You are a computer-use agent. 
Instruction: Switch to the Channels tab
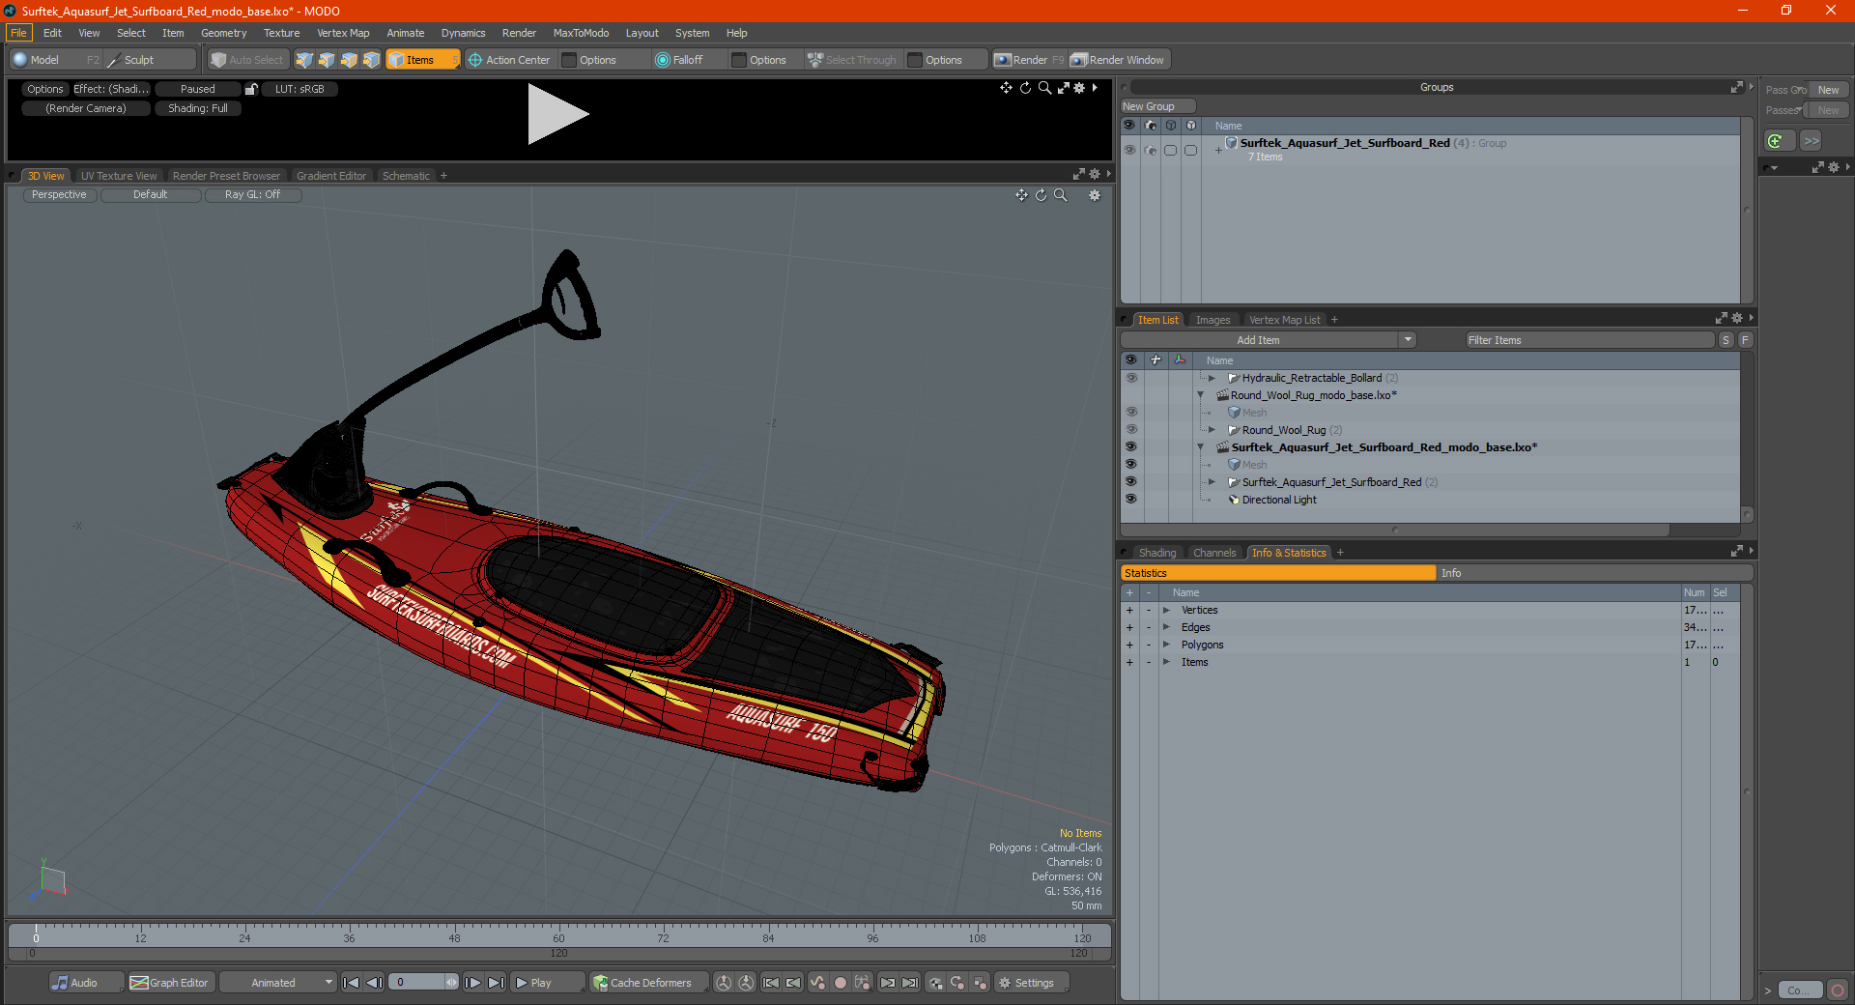click(x=1214, y=553)
